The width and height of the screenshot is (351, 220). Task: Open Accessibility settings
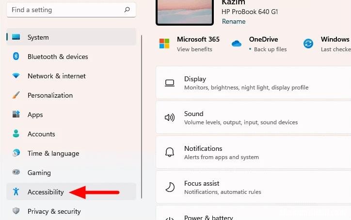71,191
